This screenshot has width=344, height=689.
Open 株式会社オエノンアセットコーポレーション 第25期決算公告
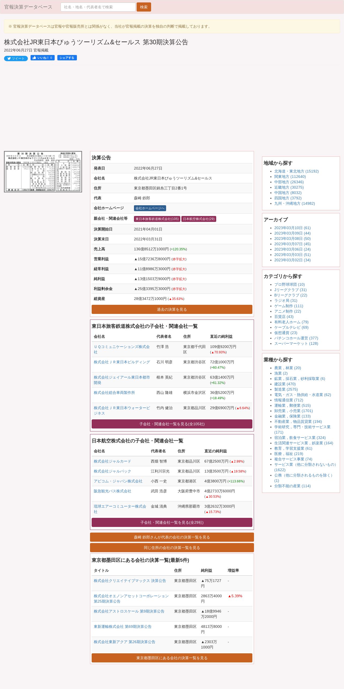click(x=131, y=599)
